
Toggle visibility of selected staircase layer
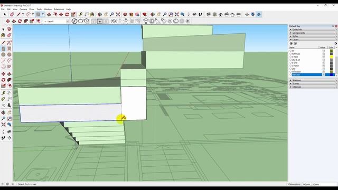click(324, 74)
